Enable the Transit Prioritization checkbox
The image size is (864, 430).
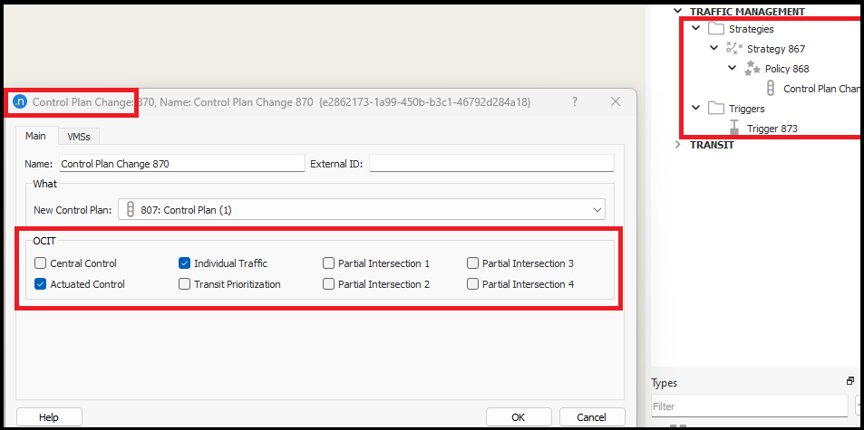[x=185, y=284]
